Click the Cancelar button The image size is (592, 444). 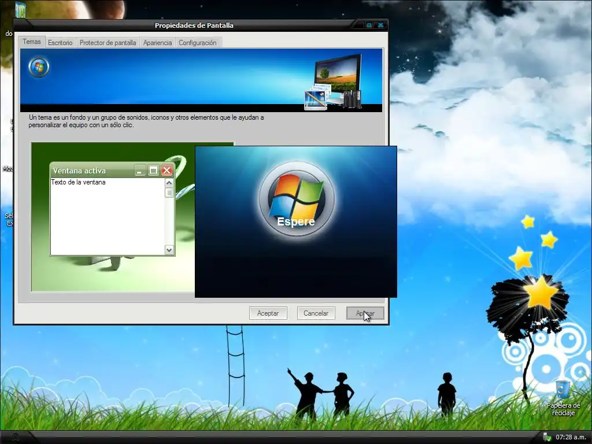(x=316, y=313)
